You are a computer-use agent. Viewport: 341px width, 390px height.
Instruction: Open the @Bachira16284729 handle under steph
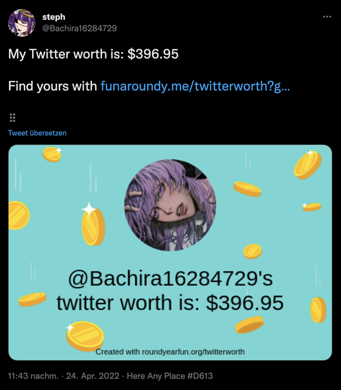(80, 28)
